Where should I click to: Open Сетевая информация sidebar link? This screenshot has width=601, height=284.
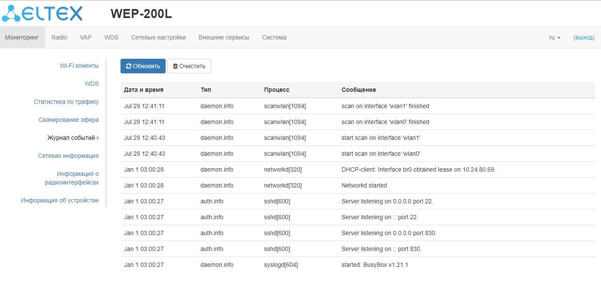coord(68,156)
